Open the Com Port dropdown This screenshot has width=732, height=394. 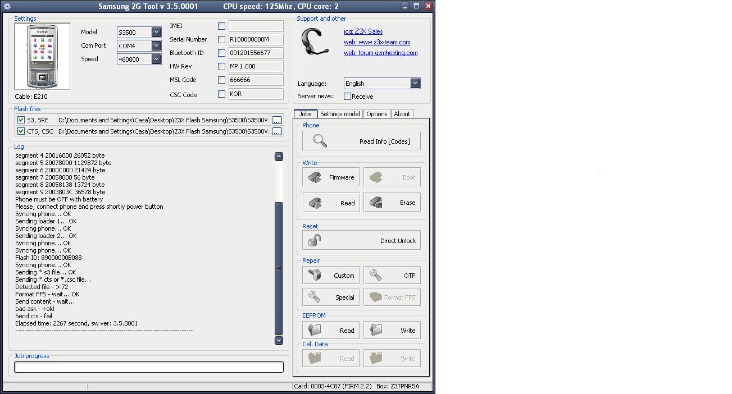click(156, 46)
